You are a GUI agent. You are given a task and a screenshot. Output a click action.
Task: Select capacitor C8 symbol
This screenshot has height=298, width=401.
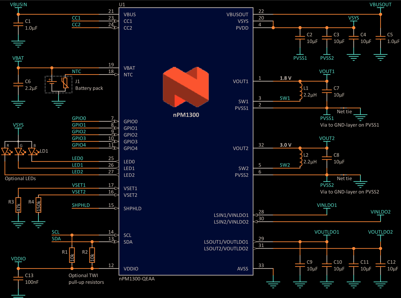coord(327,158)
